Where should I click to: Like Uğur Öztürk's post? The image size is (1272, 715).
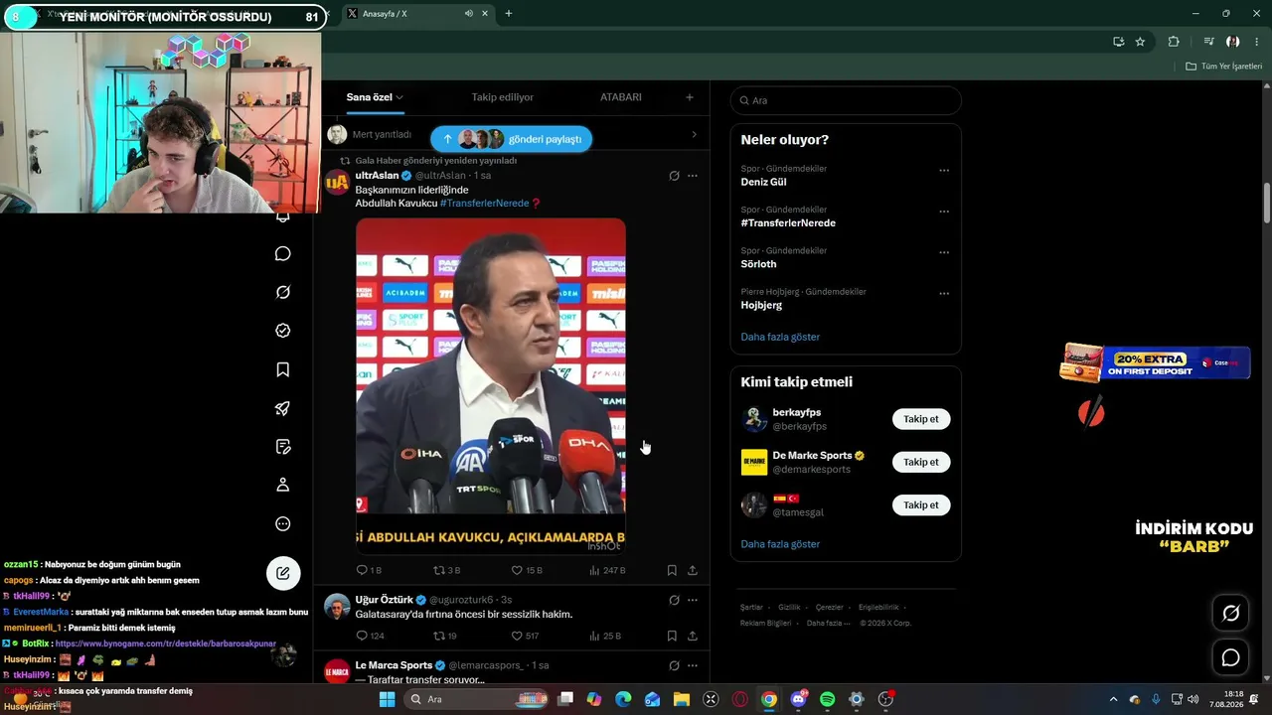(x=525, y=636)
